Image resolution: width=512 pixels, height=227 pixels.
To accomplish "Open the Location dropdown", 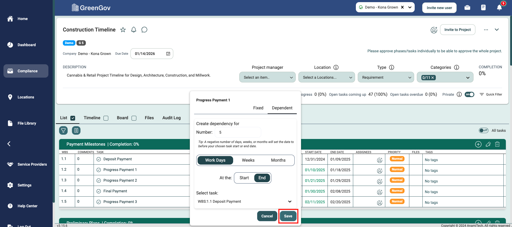I will [x=327, y=77].
